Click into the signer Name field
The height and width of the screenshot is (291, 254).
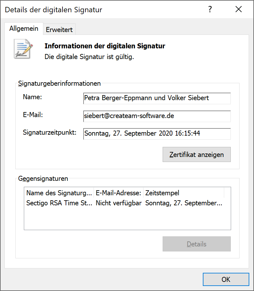(157, 98)
